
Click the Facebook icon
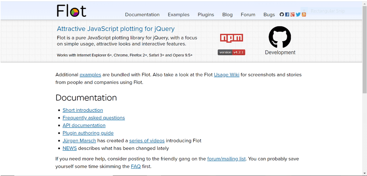(x=287, y=15)
